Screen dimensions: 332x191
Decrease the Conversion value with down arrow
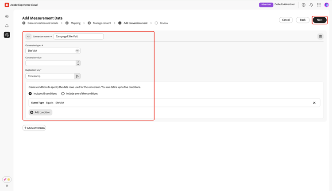(x=78, y=65)
